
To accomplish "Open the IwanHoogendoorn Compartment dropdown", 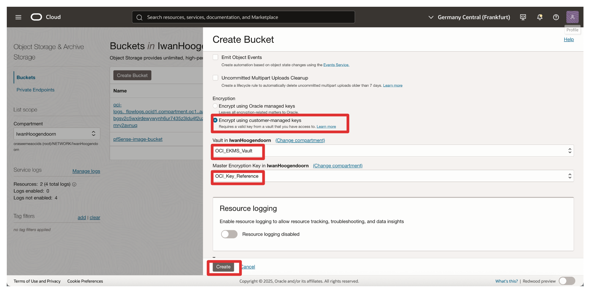I will 56,134.
